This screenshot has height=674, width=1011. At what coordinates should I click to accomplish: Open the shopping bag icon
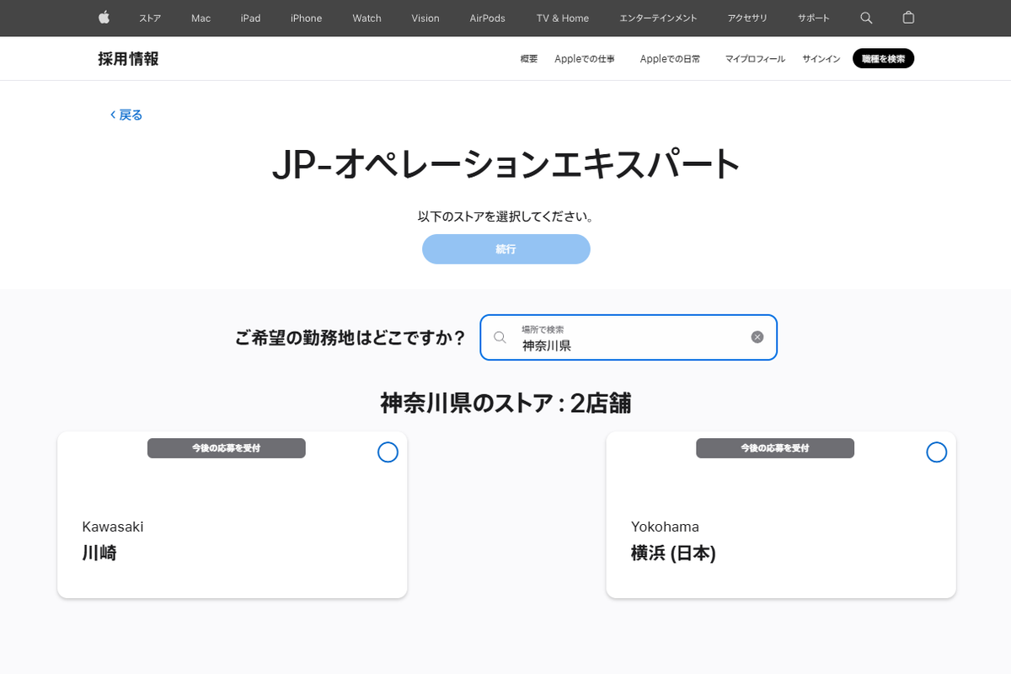[908, 18]
